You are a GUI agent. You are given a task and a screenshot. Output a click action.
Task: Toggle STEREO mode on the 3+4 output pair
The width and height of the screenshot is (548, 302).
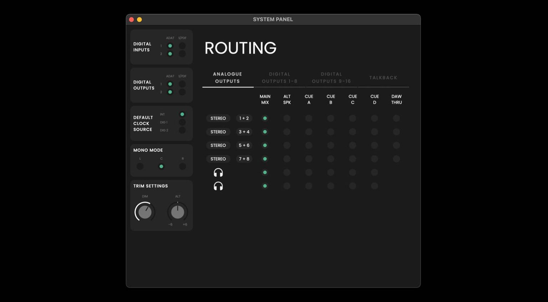click(x=218, y=132)
